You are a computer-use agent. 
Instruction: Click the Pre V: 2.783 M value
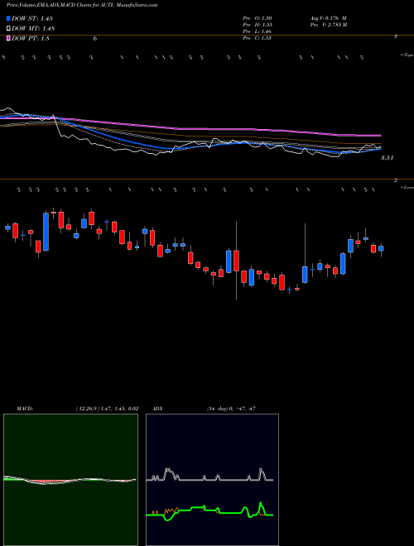[x=328, y=25]
